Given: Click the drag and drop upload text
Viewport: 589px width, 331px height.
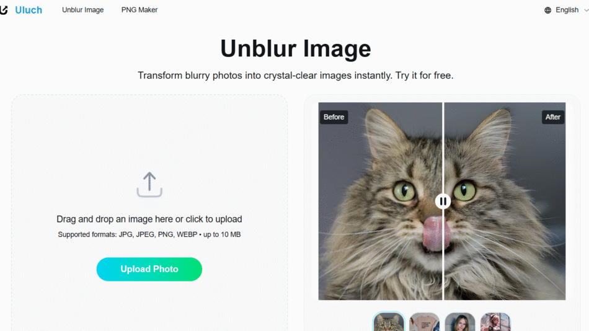Looking at the screenshot, I should click(149, 219).
